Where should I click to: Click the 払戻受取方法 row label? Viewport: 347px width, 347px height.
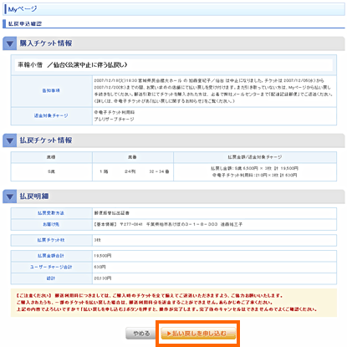tap(51, 213)
